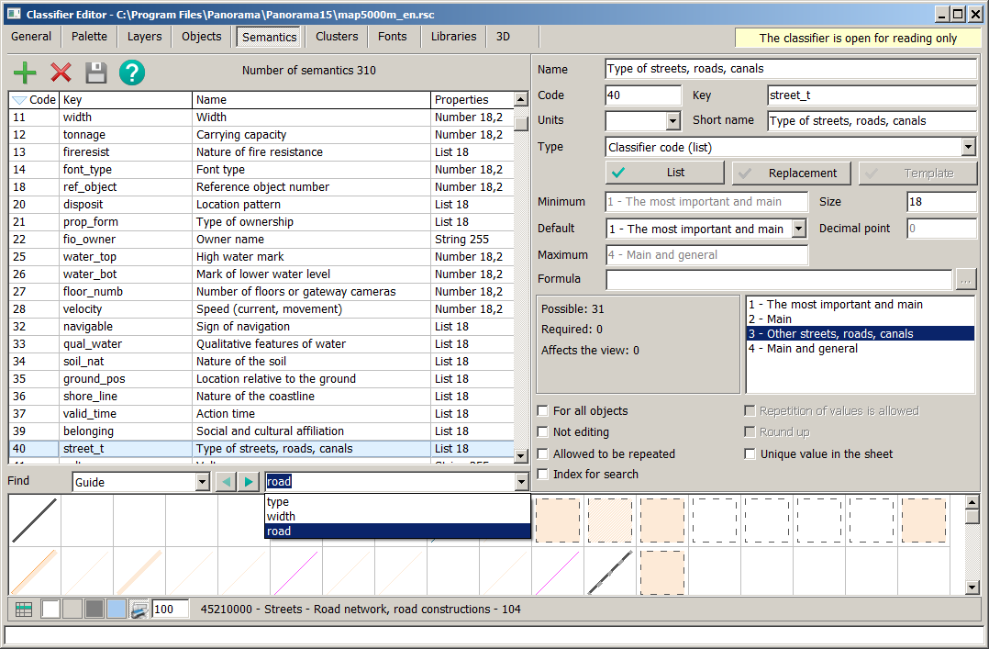
Task: Click the printer icon in bottom toolbar
Action: pos(139,609)
